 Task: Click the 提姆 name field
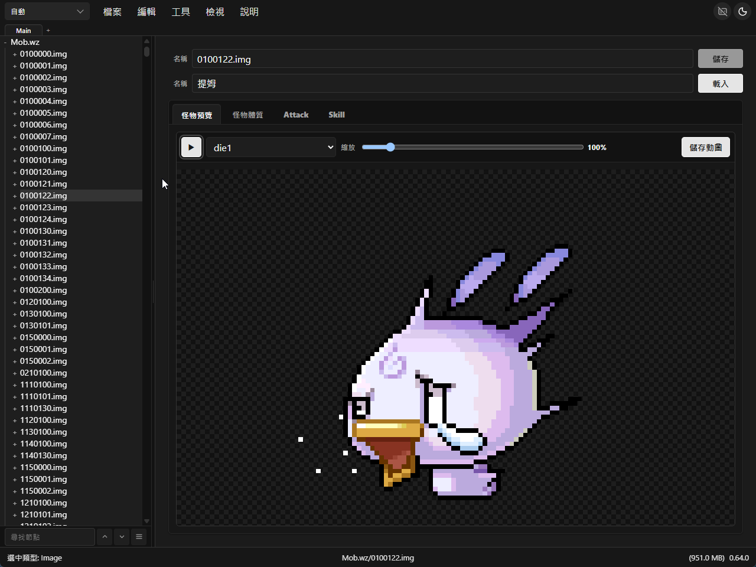pyautogui.click(x=442, y=84)
